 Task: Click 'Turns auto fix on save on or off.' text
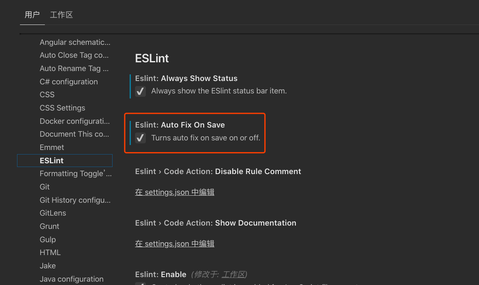pyautogui.click(x=206, y=138)
